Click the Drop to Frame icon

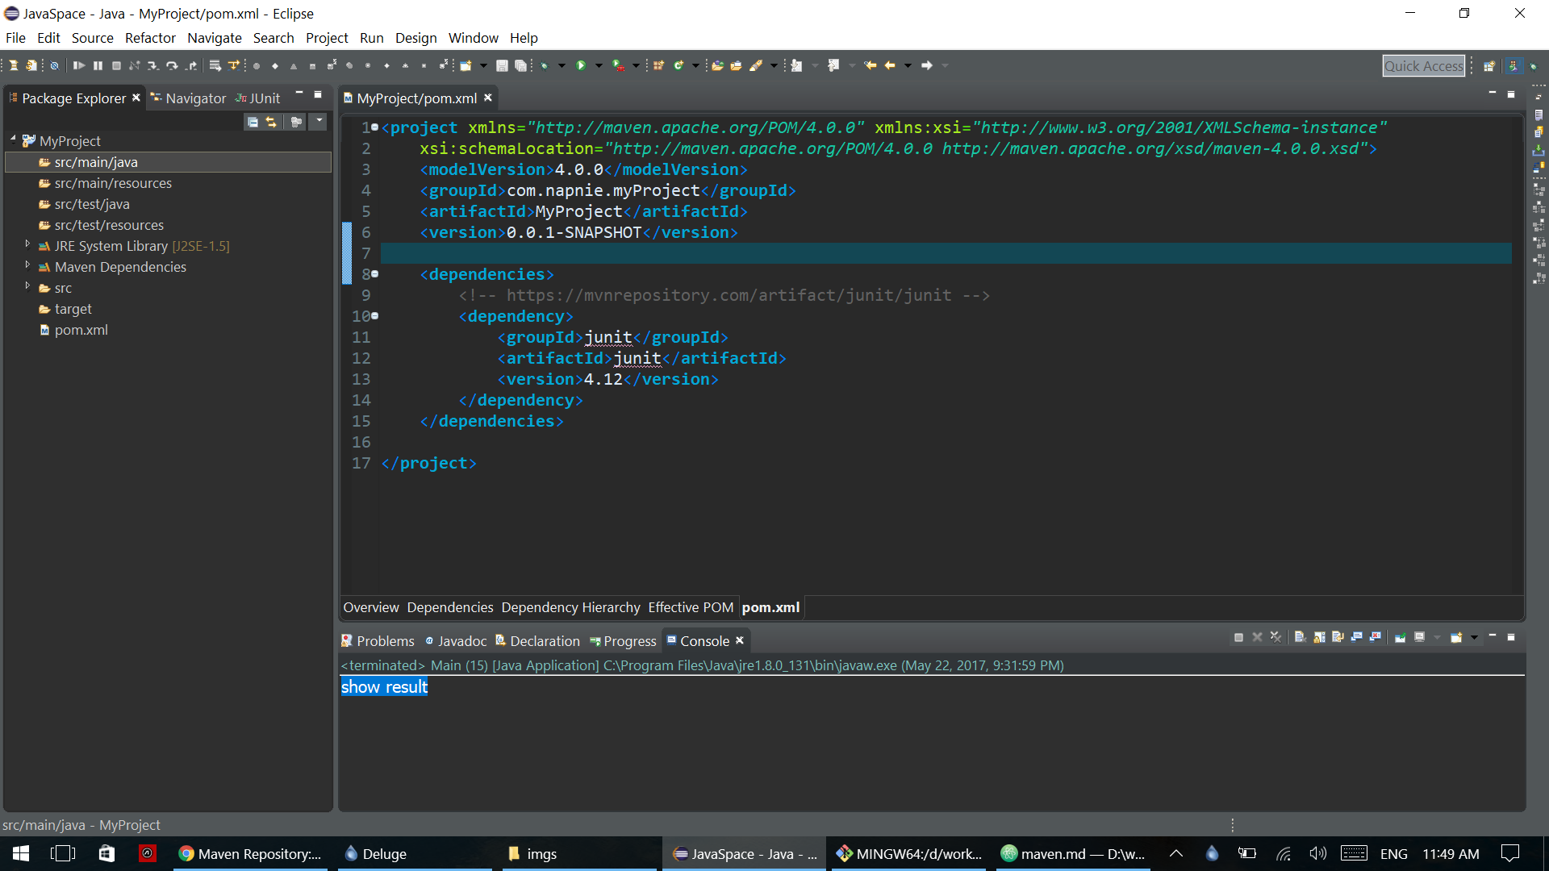215,65
